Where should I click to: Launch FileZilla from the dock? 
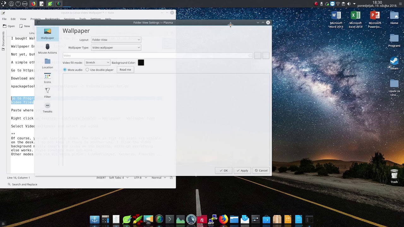202,219
